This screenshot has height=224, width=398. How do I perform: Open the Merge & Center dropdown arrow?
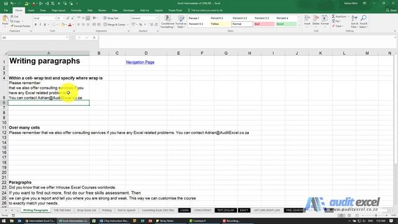tap(127, 25)
